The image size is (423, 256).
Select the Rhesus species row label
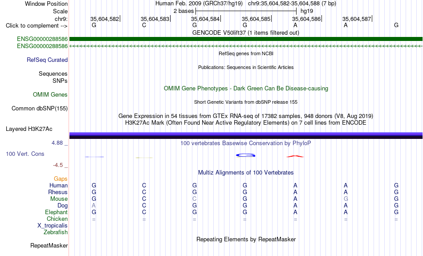point(58,192)
